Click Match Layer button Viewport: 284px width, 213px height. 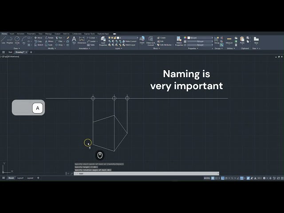coord(129,45)
